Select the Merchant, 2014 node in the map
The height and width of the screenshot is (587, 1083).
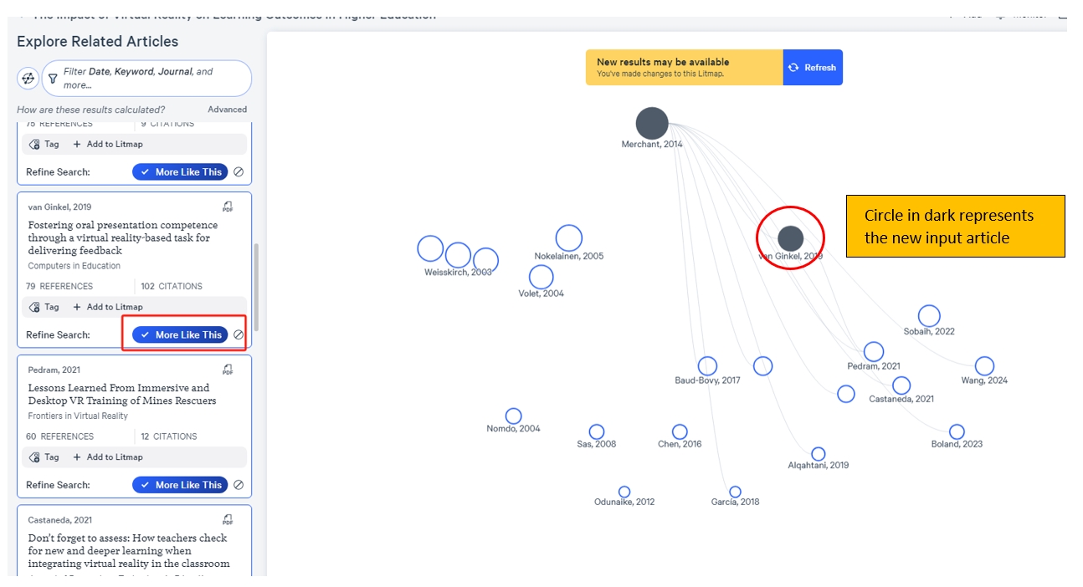click(652, 124)
